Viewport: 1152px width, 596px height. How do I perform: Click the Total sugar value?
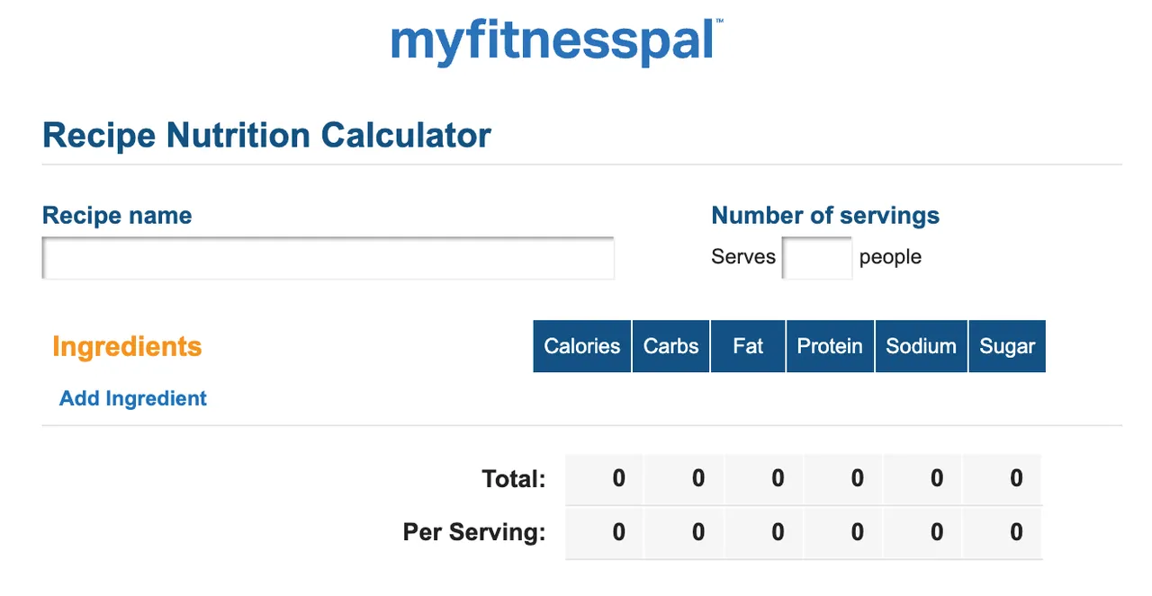point(1016,478)
